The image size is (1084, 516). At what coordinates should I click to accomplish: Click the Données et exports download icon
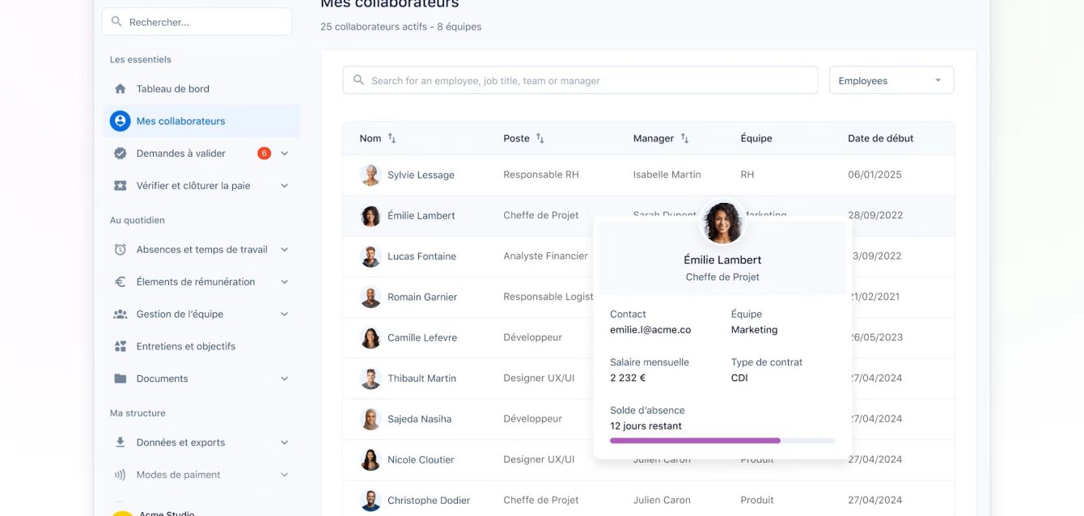pyautogui.click(x=121, y=442)
